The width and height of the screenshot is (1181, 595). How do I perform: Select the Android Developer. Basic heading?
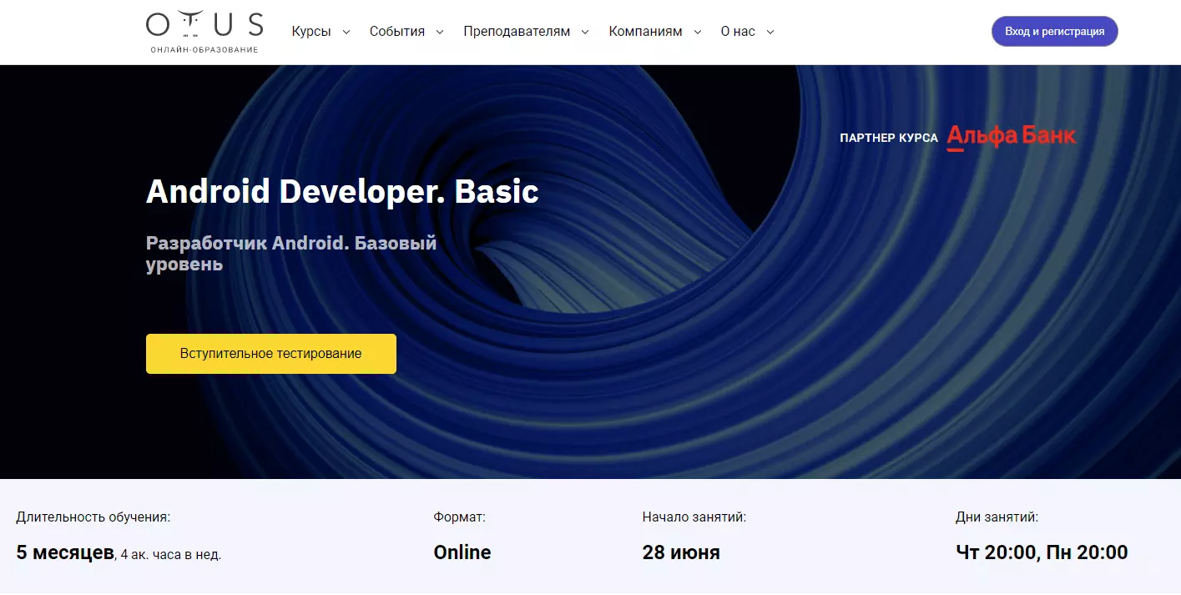pos(342,192)
